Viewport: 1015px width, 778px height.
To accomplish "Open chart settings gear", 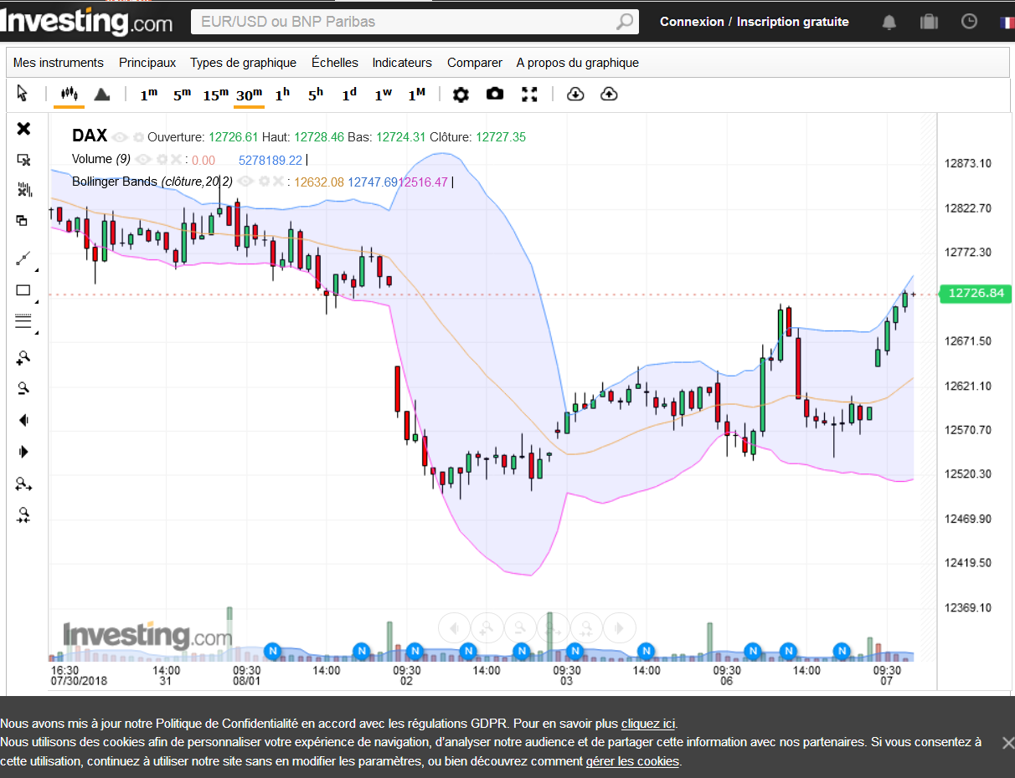I will point(461,95).
